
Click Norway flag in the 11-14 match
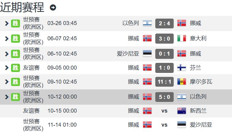(x=147, y=125)
